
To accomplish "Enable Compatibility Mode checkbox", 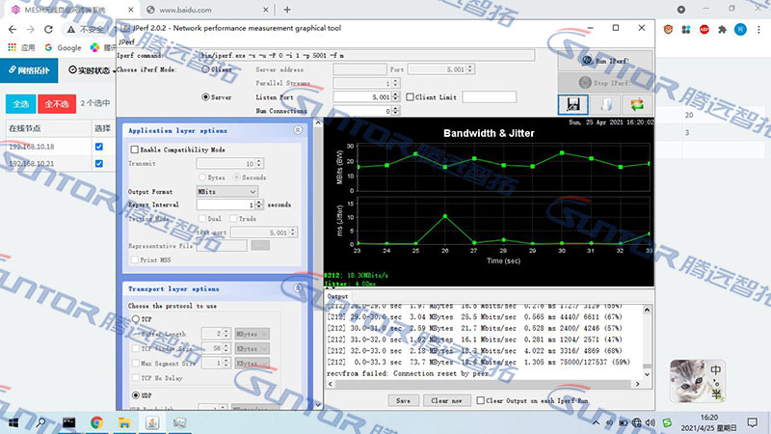I will (x=134, y=149).
